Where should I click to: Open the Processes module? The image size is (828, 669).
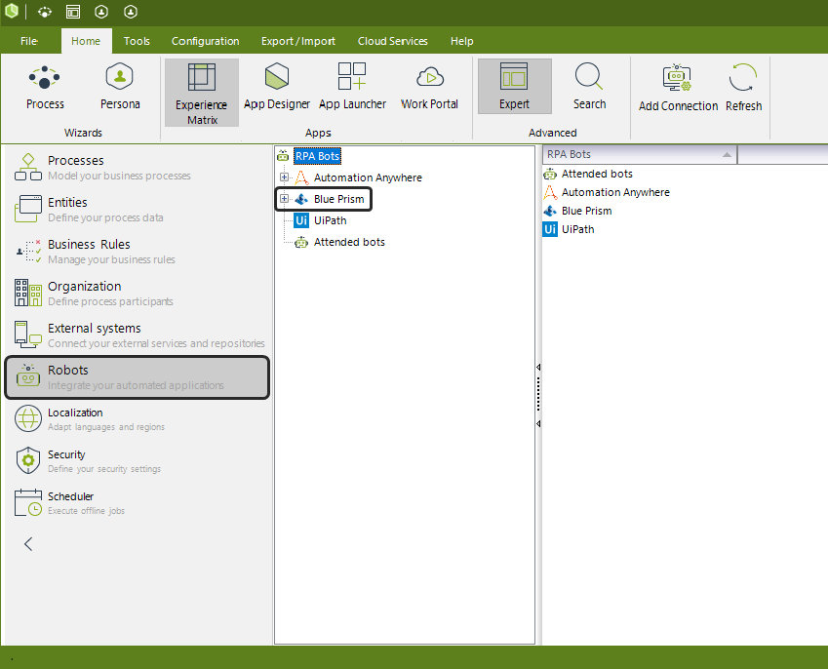click(x=138, y=168)
